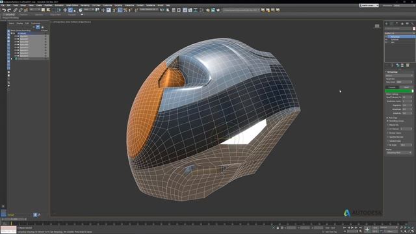This screenshot has height=234, width=416.
Task: Enable the By Angle checkbox
Action: point(387,145)
